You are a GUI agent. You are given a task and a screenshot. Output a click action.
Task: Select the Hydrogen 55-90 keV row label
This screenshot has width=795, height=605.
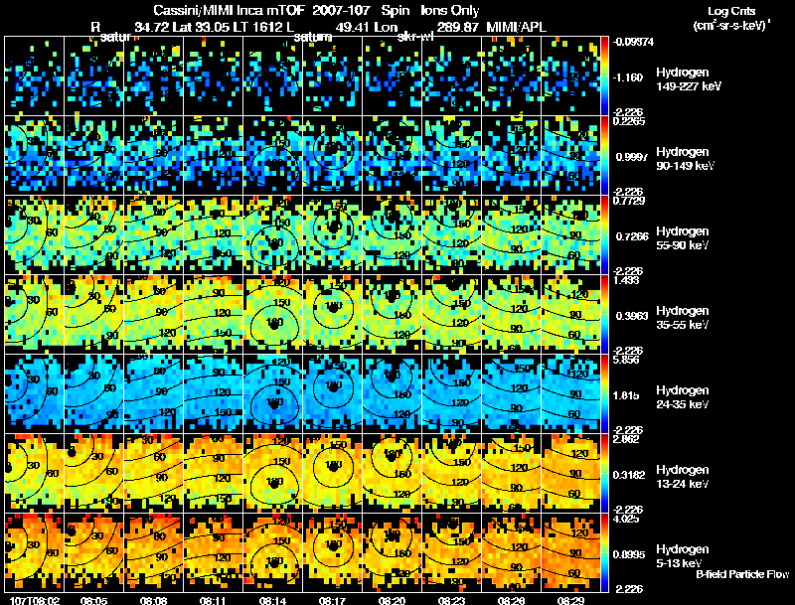683,238
